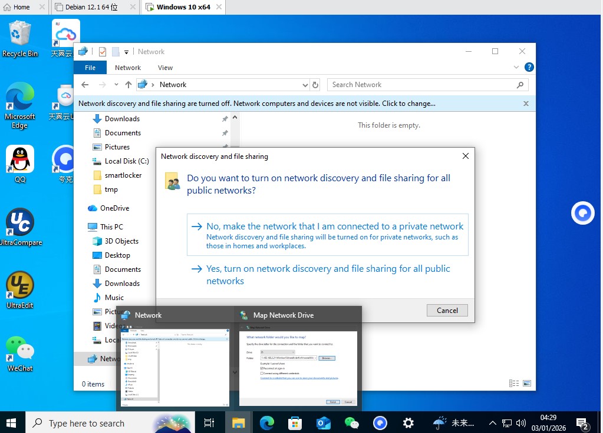Viewport: 603px width, 433px height.
Task: Open Settings gear on taskbar
Action: [x=408, y=422]
